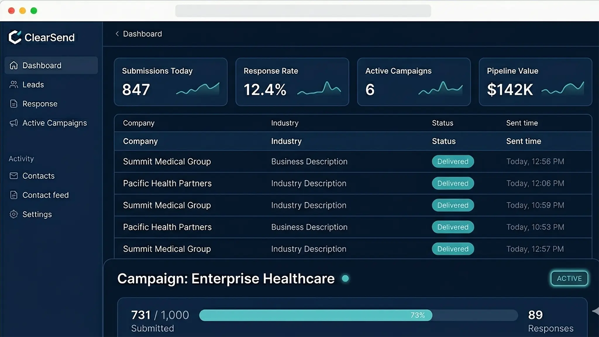Open Contact feed in the sidebar
Image resolution: width=599 pixels, height=337 pixels.
coord(51,195)
